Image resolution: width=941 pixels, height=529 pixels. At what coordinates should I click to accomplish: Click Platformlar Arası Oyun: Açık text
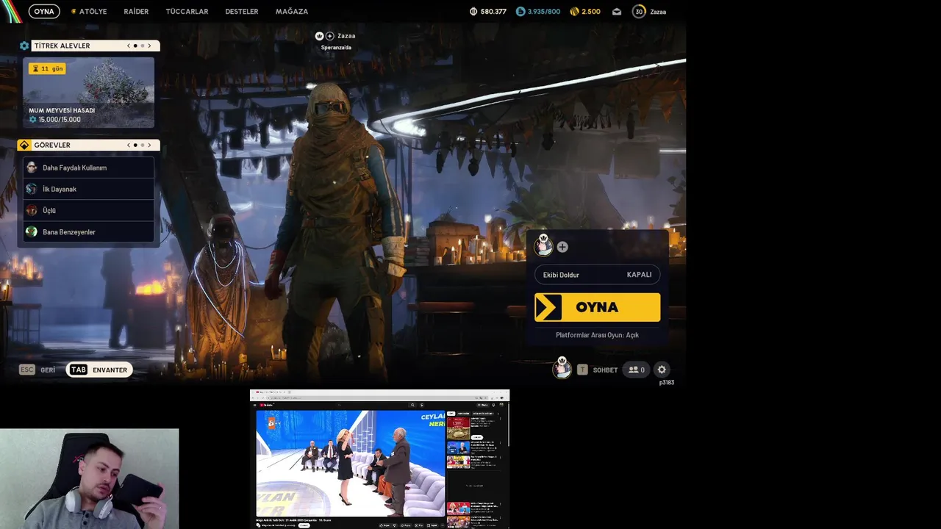(597, 335)
